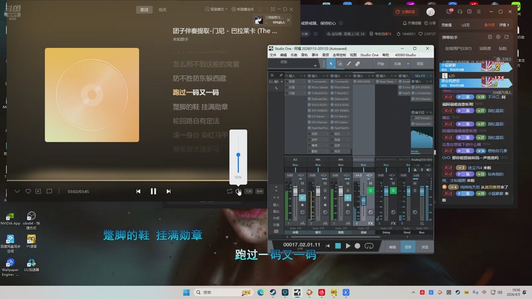Switch to the 相关 tab in the music player

pos(162,9)
